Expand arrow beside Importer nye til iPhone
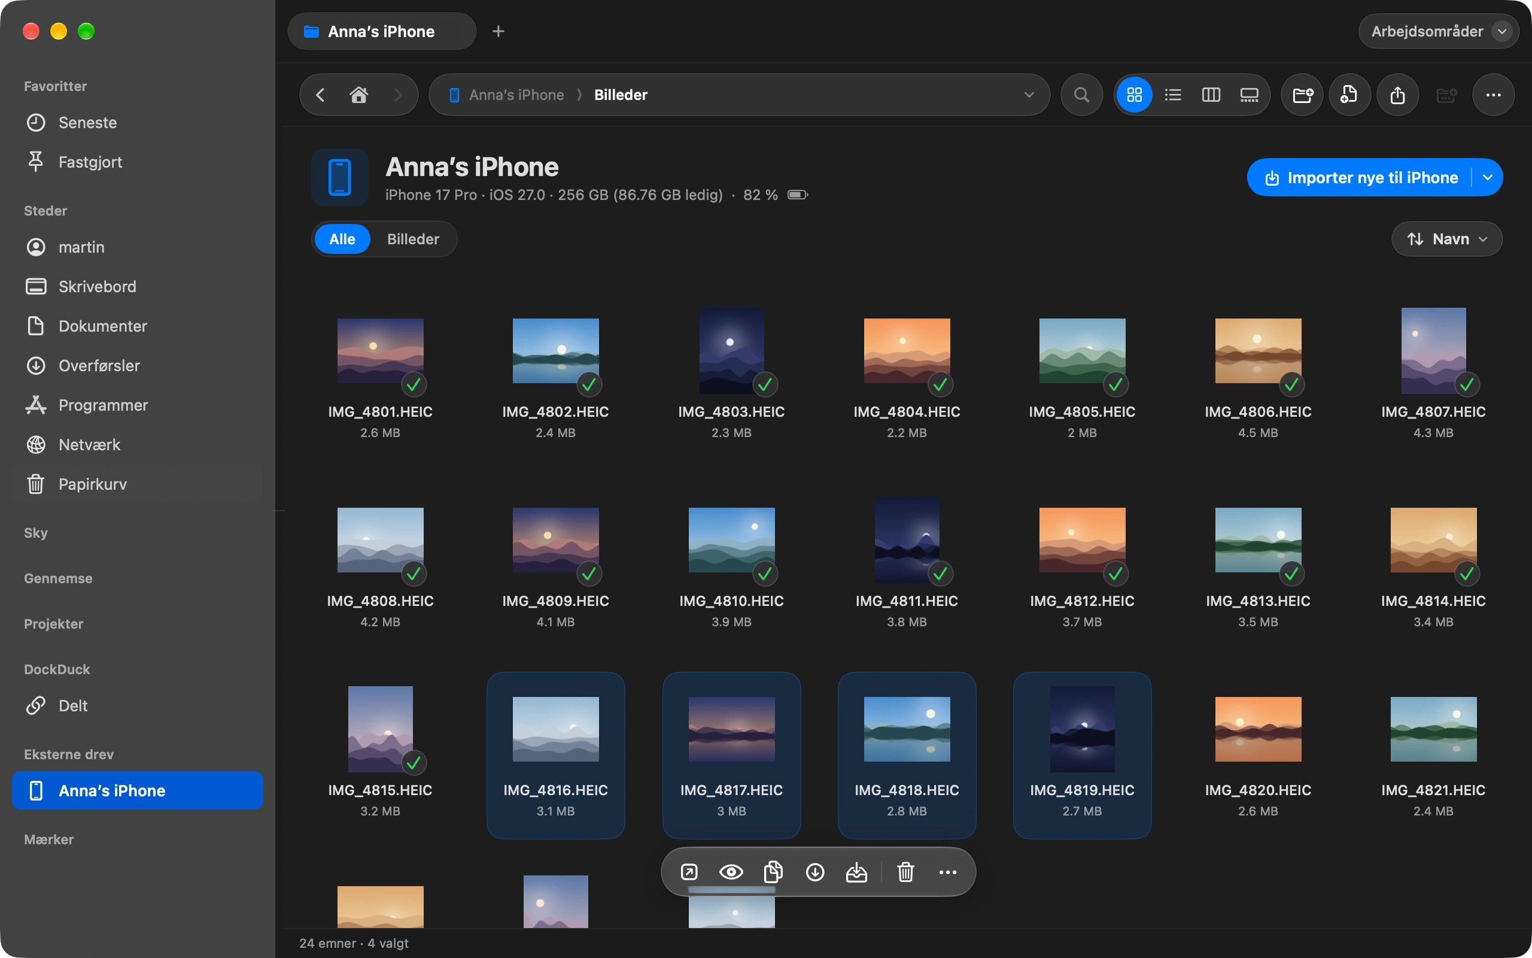 coord(1488,177)
